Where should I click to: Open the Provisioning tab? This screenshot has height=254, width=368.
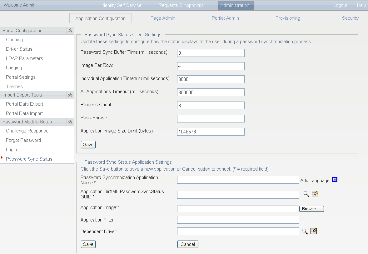click(288, 18)
